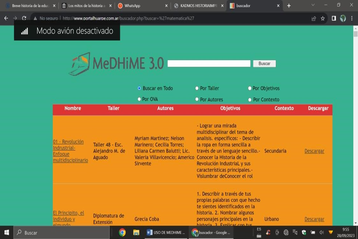This screenshot has width=358, height=239.
Task: Click the browser back arrow
Action: point(6,18)
